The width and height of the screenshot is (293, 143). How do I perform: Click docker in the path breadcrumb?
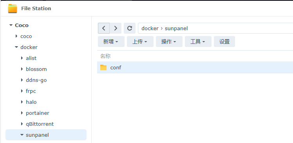click(150, 29)
